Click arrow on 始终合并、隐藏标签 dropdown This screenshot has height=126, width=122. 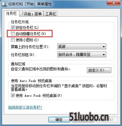[104, 54]
